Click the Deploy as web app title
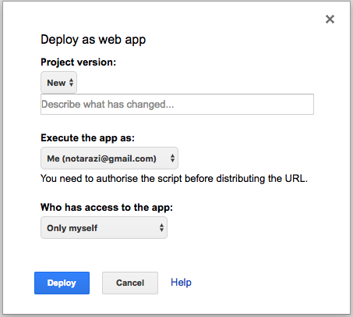The height and width of the screenshot is (317, 353). tap(94, 40)
